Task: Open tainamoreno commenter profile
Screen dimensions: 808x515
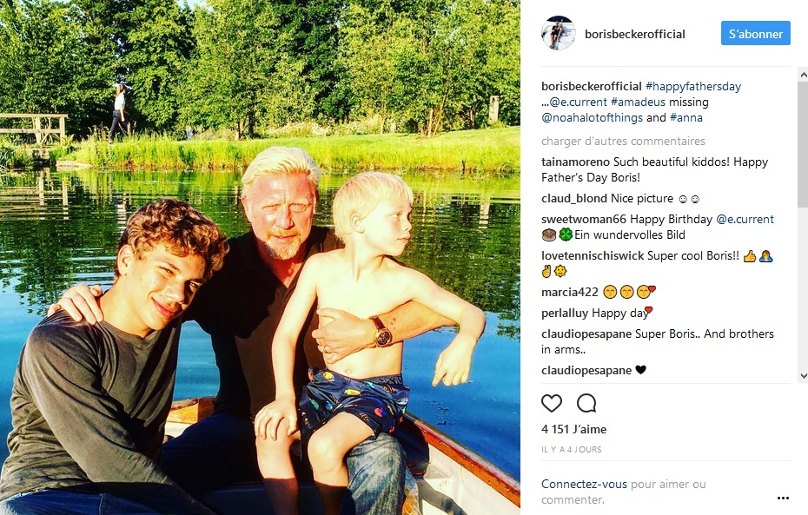Action: pos(576,162)
